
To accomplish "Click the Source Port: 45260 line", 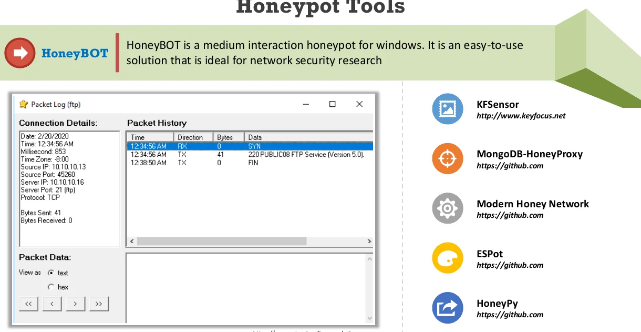I will click(x=48, y=175).
